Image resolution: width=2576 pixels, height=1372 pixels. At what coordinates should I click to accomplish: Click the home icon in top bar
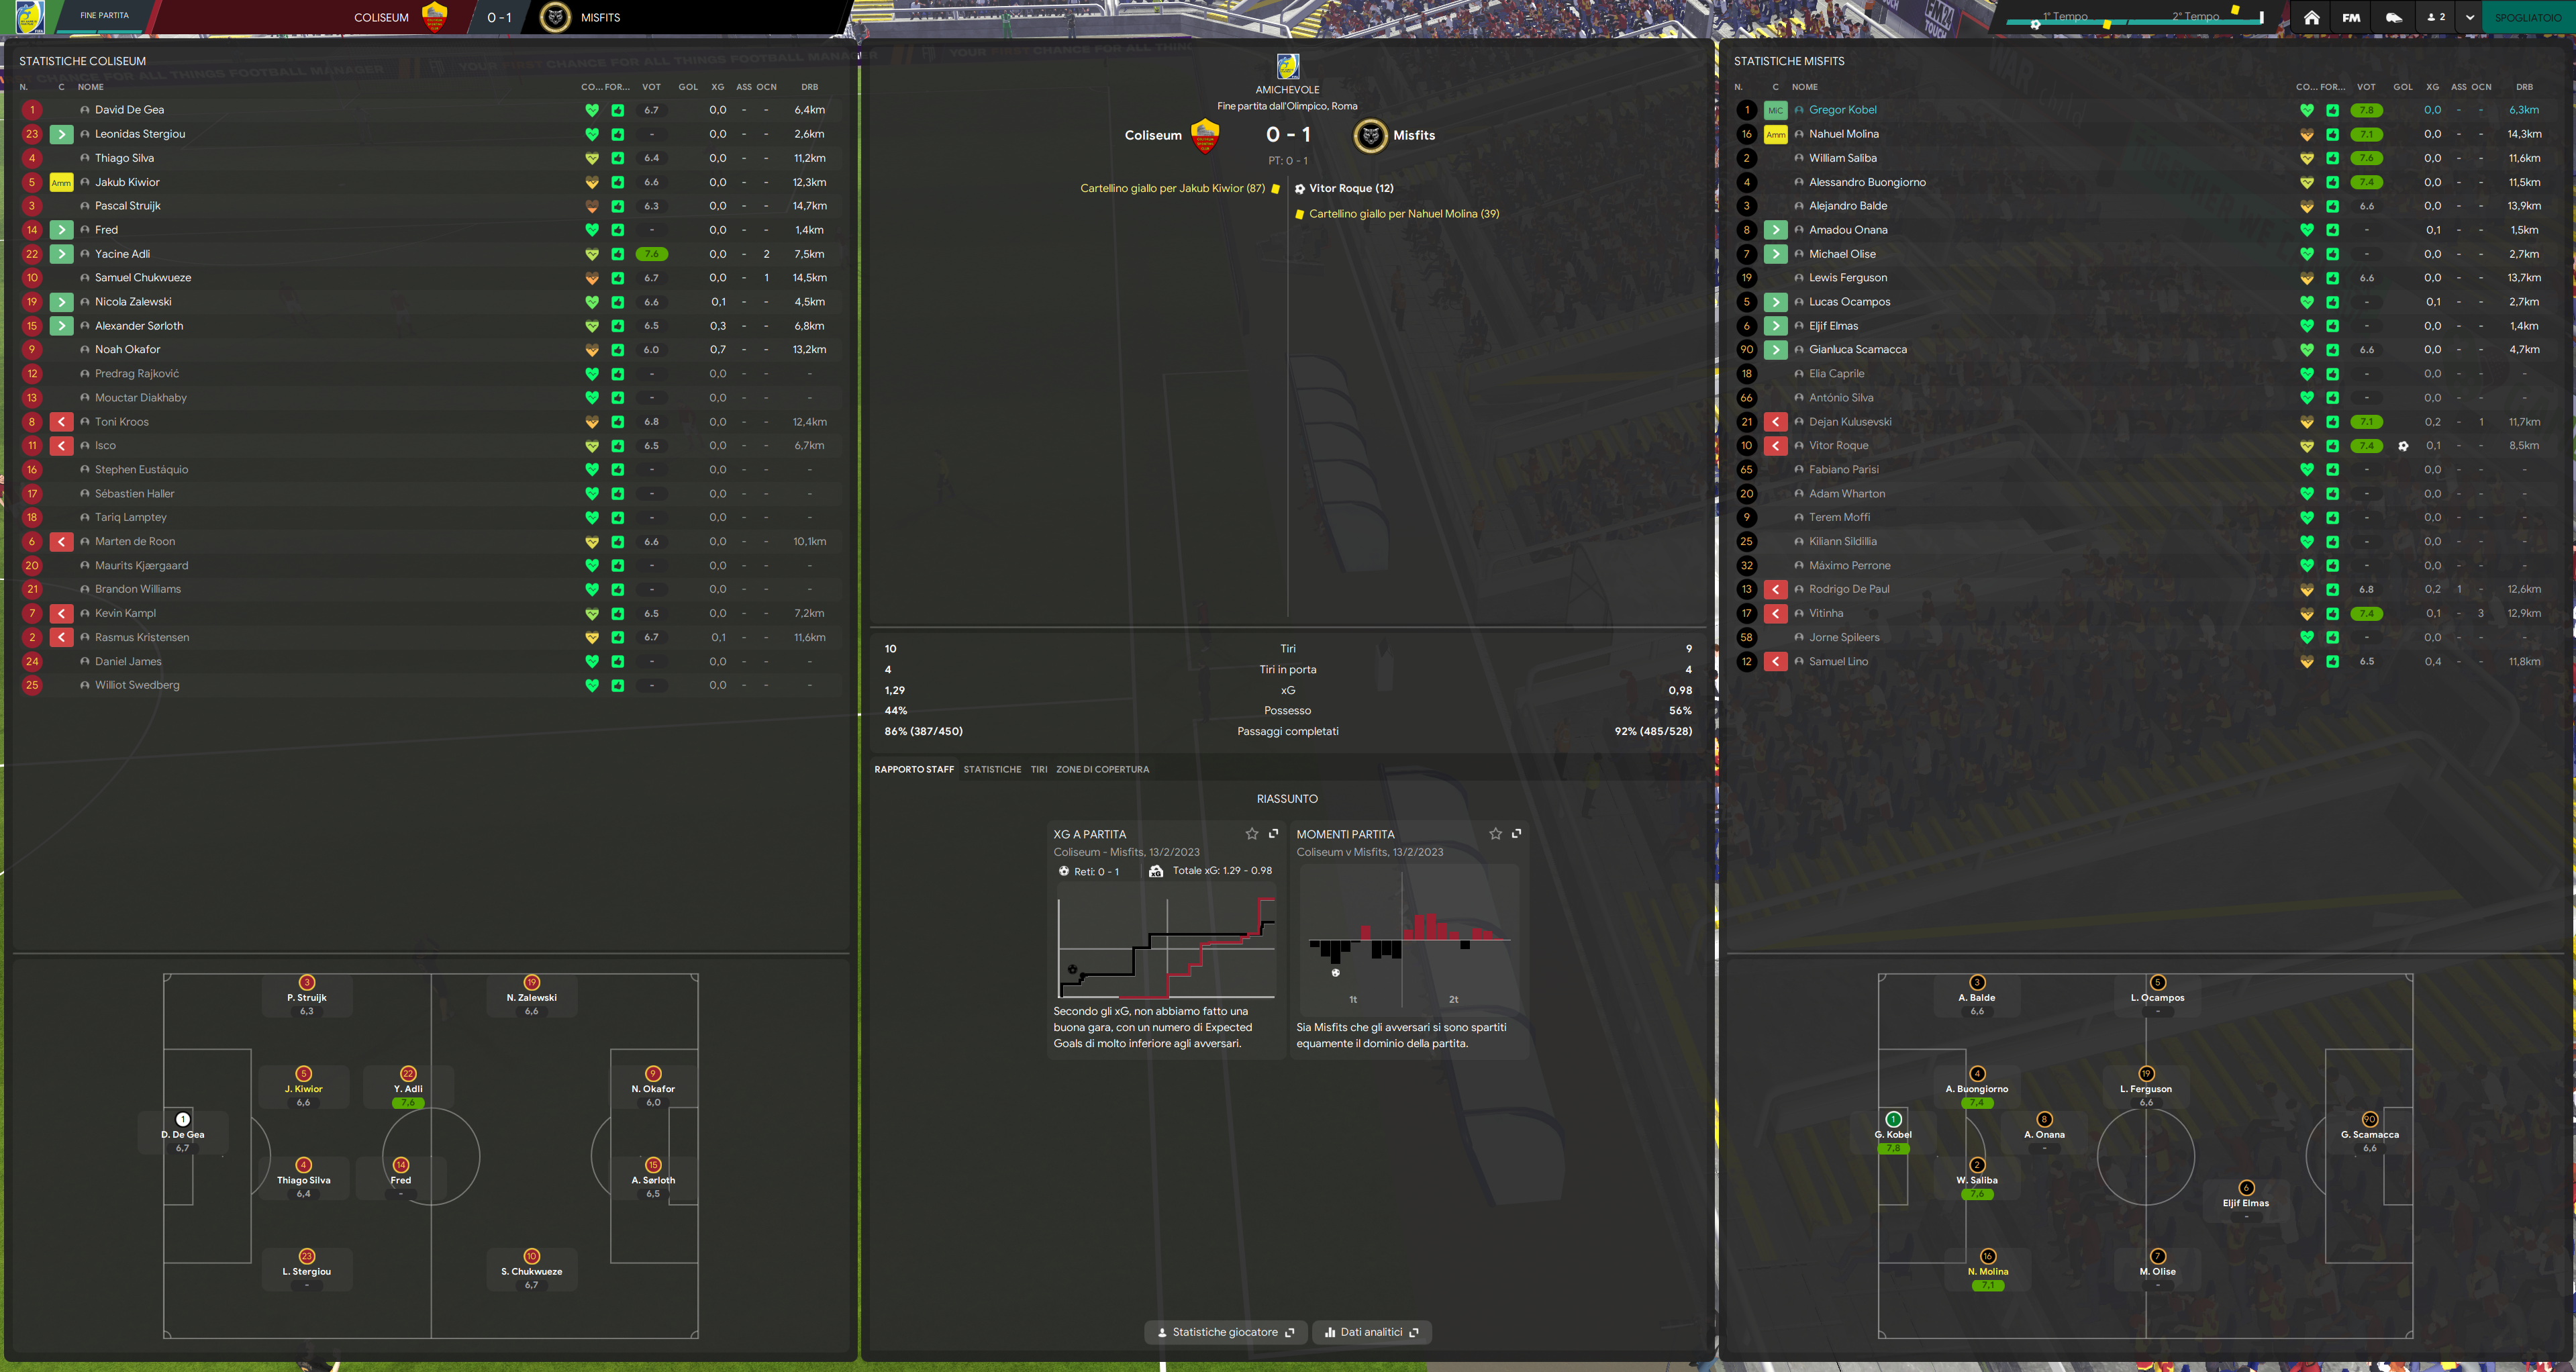click(x=2311, y=17)
